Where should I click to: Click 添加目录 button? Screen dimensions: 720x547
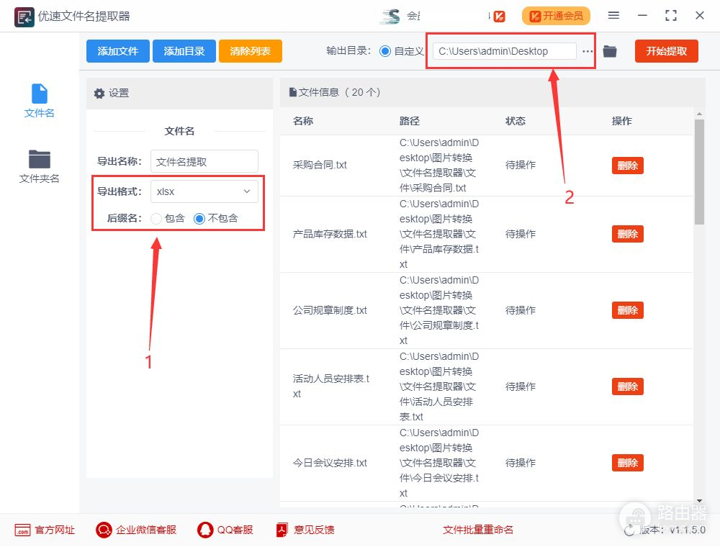(x=184, y=51)
